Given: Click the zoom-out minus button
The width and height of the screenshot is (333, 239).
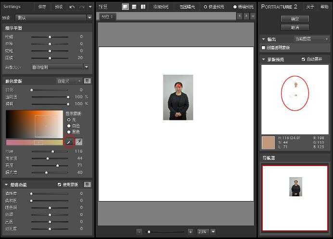Looking at the screenshot, I should coord(139,232).
